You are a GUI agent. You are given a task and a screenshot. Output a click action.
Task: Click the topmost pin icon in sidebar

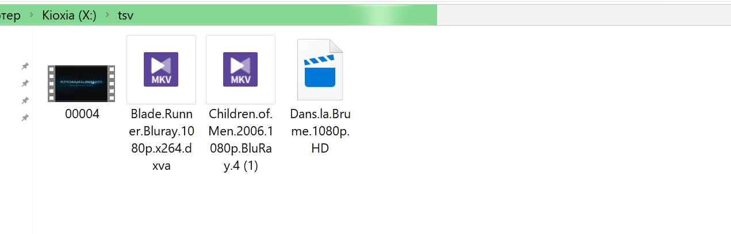pyautogui.click(x=25, y=67)
